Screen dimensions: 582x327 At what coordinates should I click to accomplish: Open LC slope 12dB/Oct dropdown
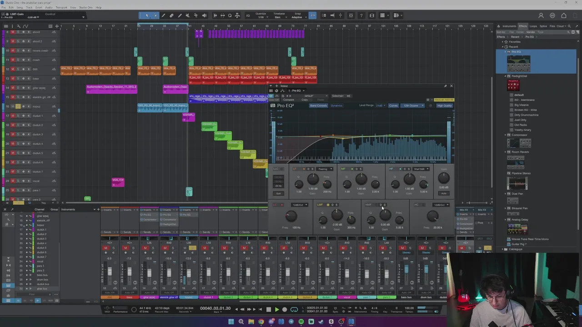coord(300,205)
